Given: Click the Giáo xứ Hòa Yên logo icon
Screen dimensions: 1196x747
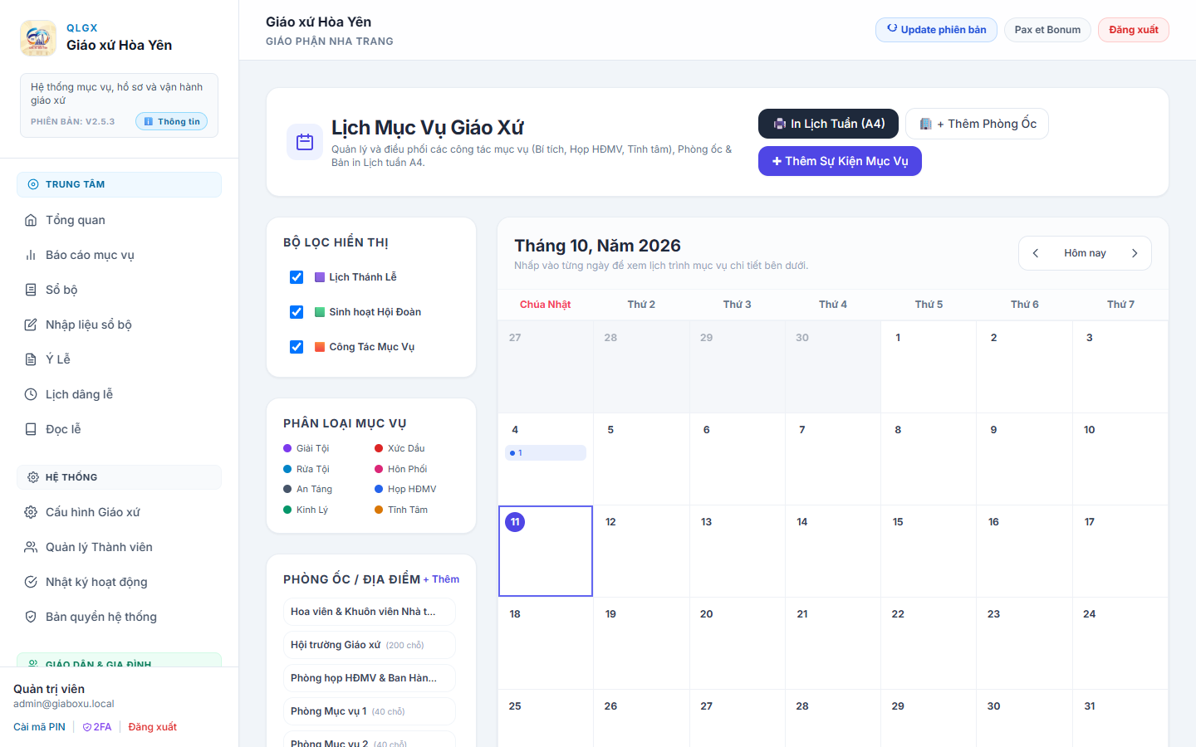Looking at the screenshot, I should tap(38, 38).
